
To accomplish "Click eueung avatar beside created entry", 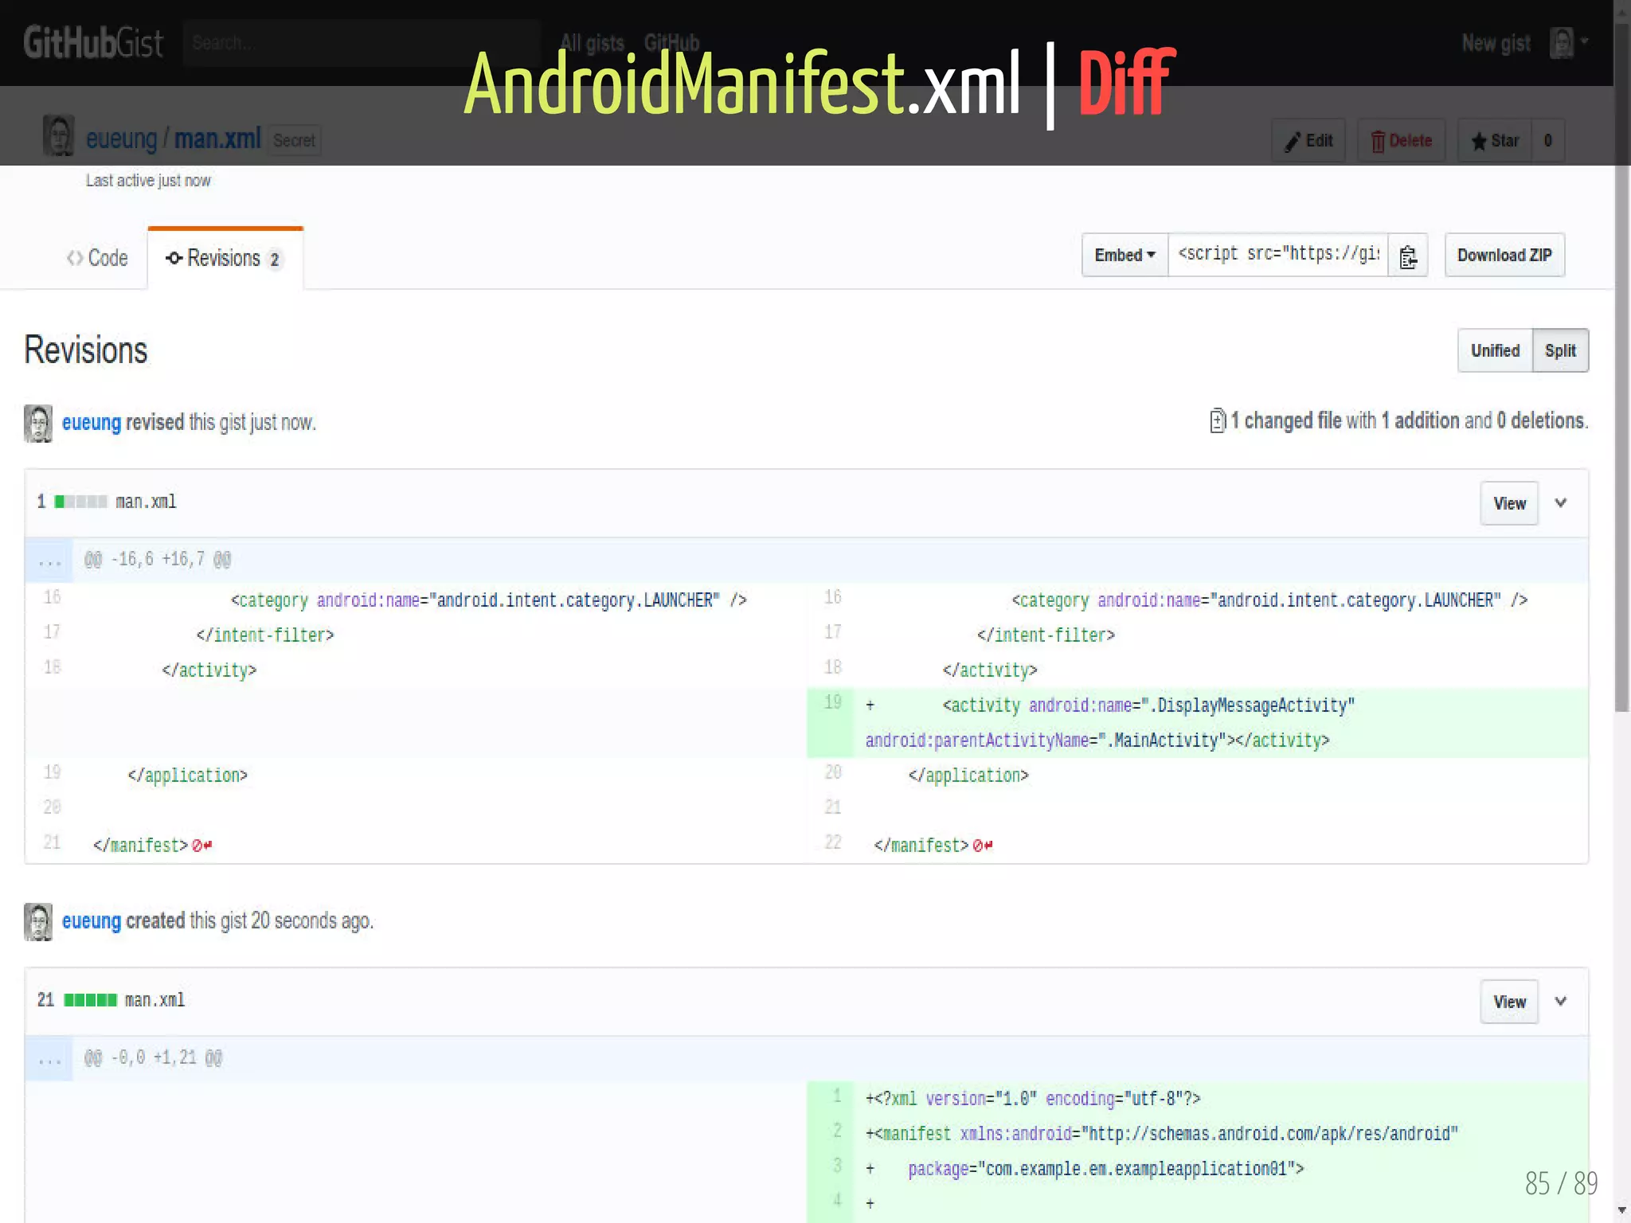I will [x=38, y=921].
